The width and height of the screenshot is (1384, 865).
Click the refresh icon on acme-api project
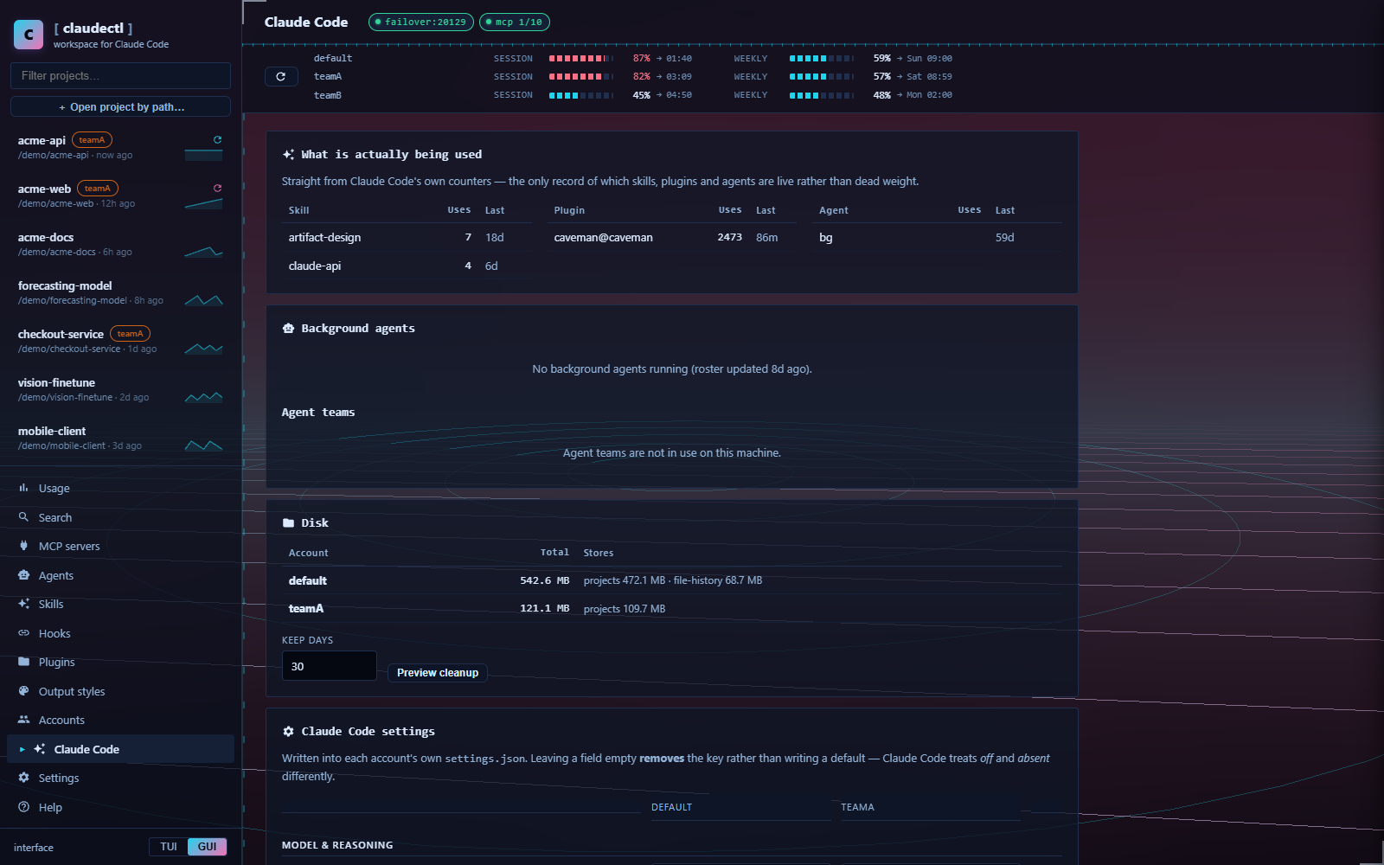click(x=218, y=139)
